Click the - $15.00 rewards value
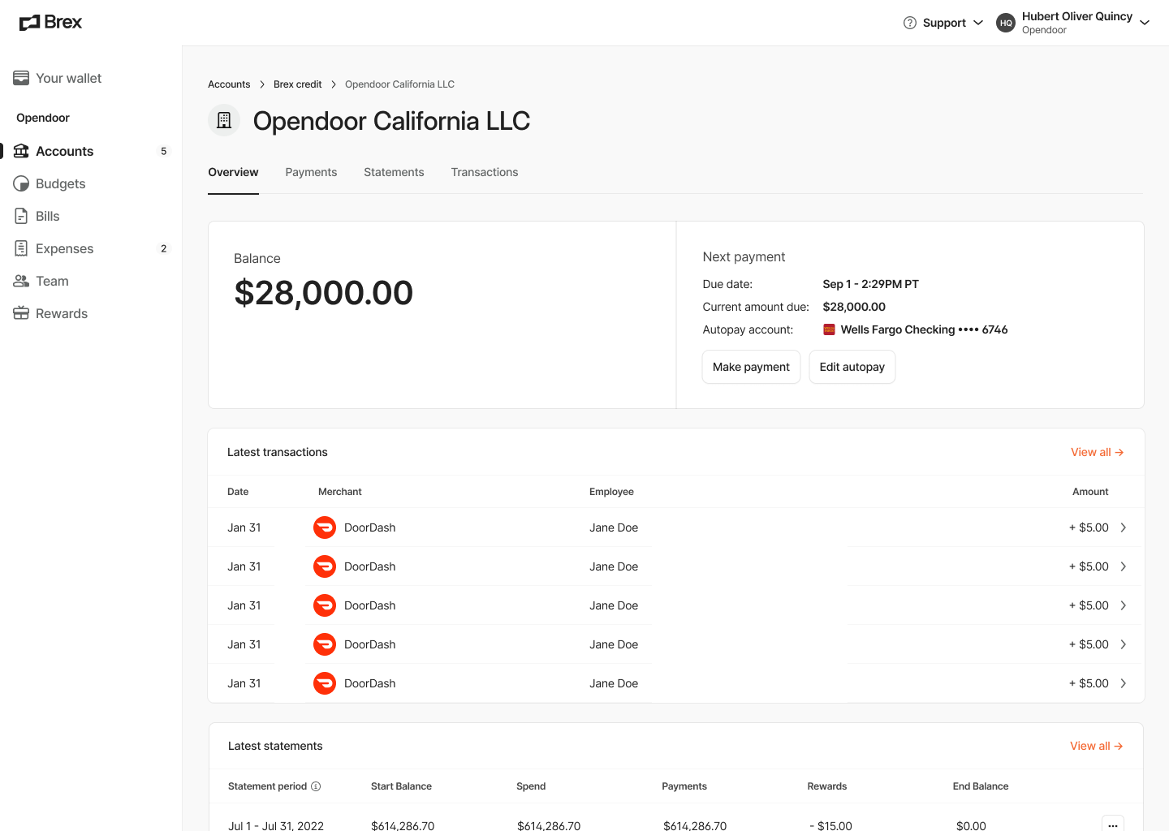 point(830,825)
